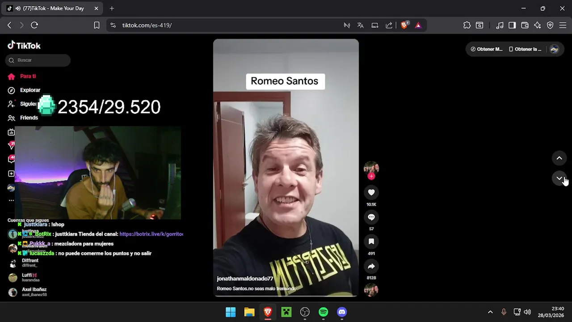This screenshot has width=572, height=322.
Task: Click the tiktok.com address bar URL
Action: [147, 25]
